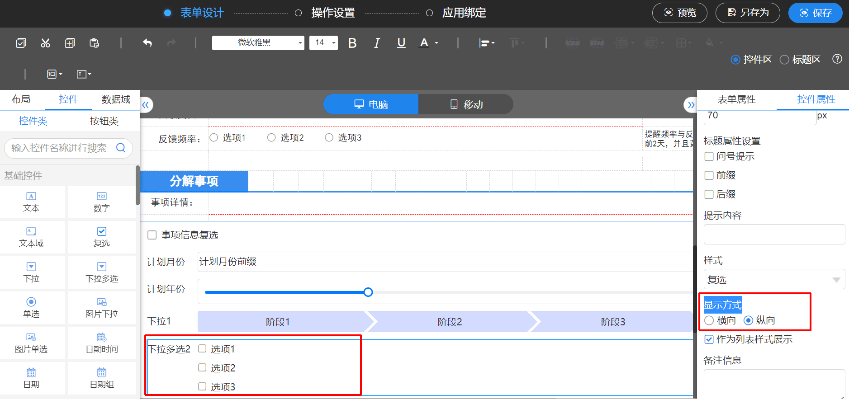Go to the 操作设置 step
Viewport: 849px width, 399px height.
point(333,13)
